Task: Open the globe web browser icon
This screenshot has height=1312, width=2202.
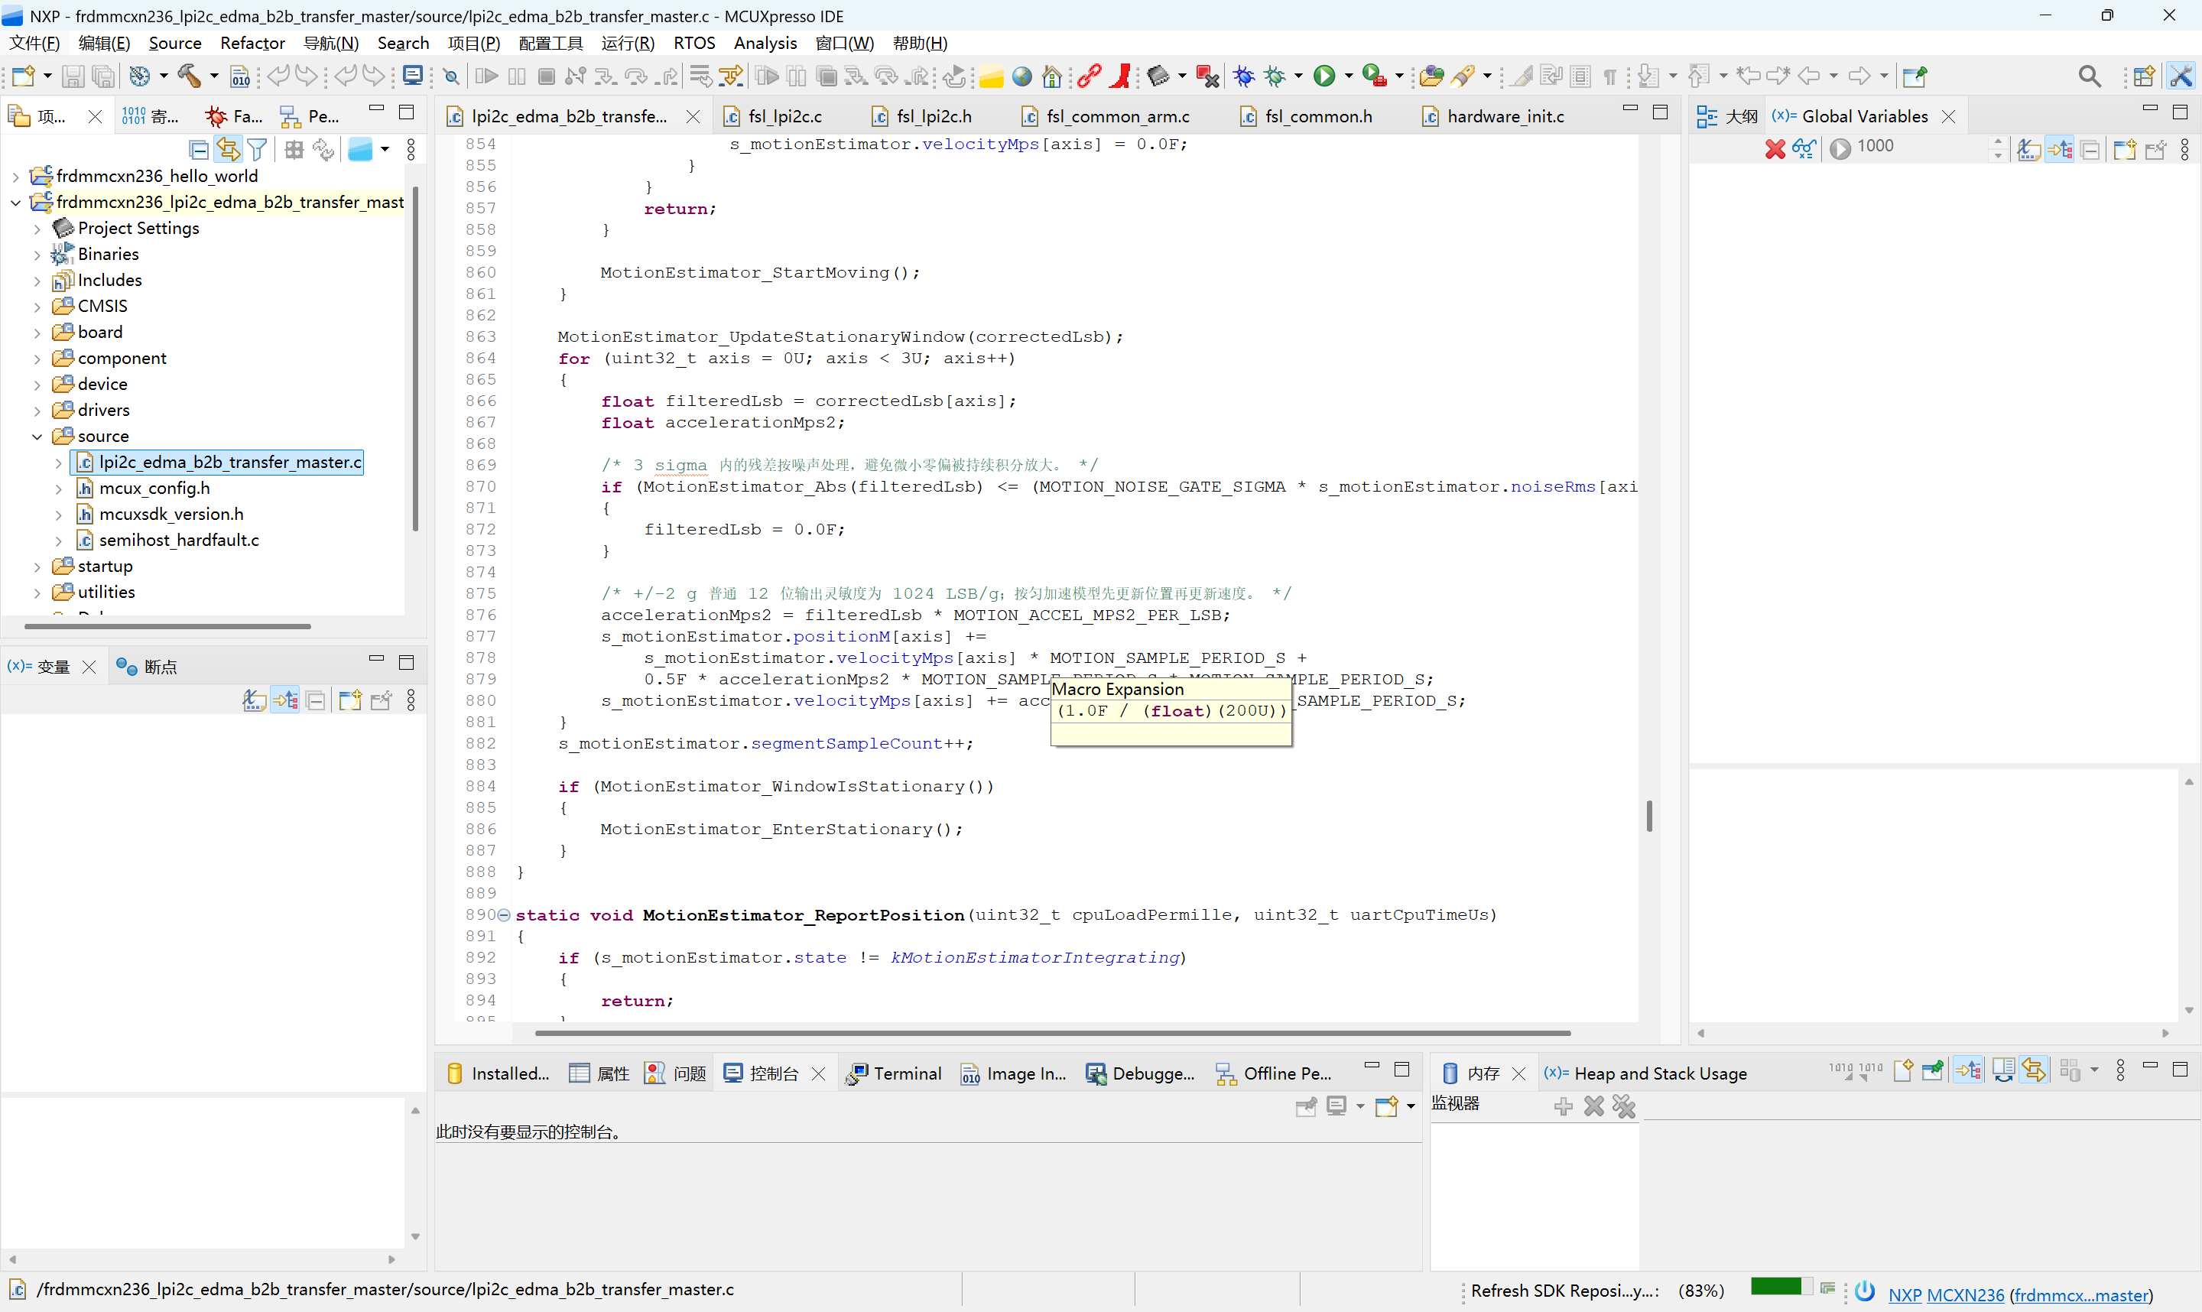Action: click(1022, 76)
